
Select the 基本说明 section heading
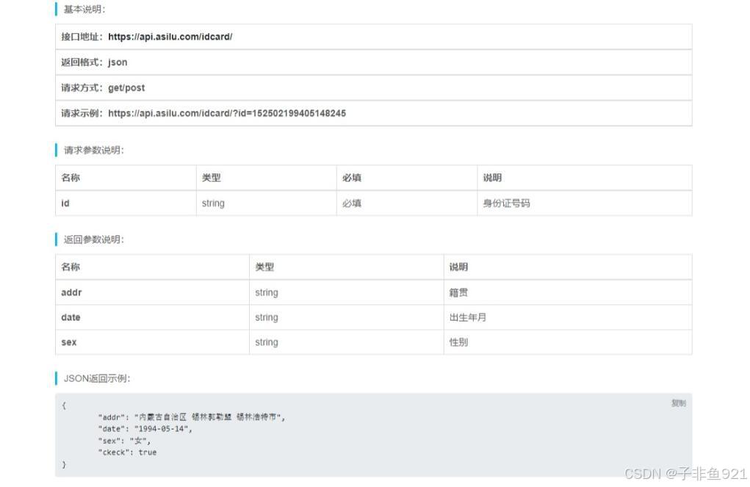(84, 10)
